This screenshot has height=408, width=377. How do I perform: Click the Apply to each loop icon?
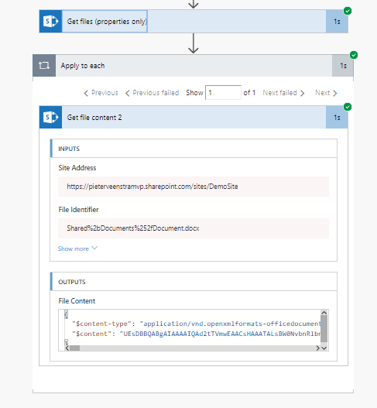(x=44, y=66)
